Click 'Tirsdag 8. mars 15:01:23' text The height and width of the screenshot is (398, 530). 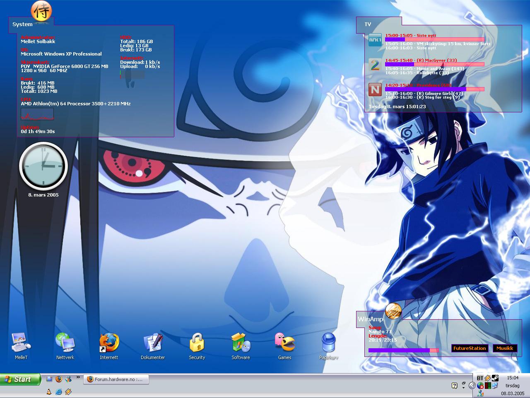pos(397,107)
